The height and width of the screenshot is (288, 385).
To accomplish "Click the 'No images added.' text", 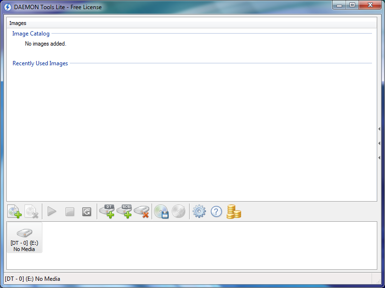I will click(46, 44).
